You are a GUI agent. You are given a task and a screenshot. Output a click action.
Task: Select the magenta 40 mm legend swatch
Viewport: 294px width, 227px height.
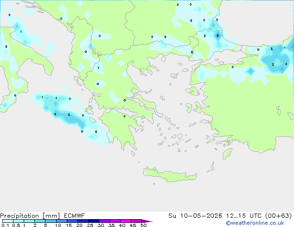coord(126,221)
